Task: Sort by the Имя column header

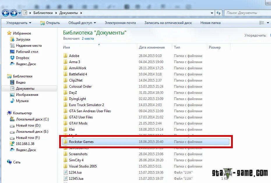Action: (x=99, y=47)
